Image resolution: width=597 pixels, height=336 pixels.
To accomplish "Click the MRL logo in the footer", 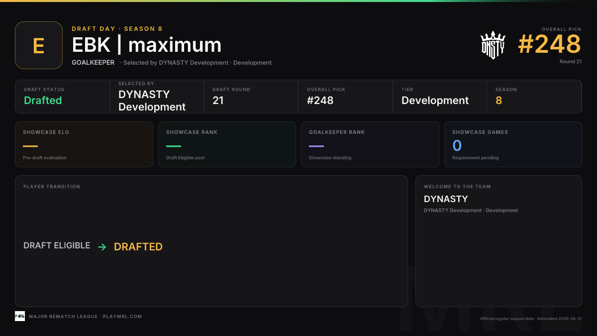I will pos(20,316).
